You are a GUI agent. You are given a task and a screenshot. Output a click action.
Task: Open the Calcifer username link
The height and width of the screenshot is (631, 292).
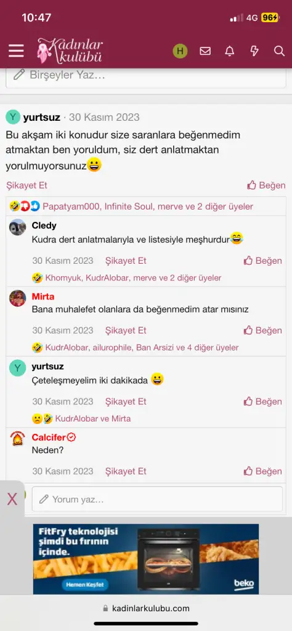[49, 438]
